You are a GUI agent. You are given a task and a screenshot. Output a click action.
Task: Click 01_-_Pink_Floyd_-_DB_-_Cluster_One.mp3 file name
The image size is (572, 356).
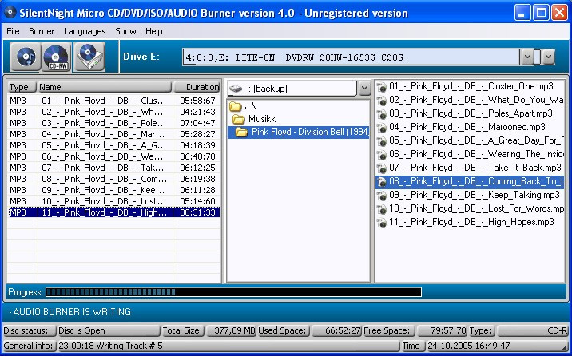pyautogui.click(x=471, y=87)
